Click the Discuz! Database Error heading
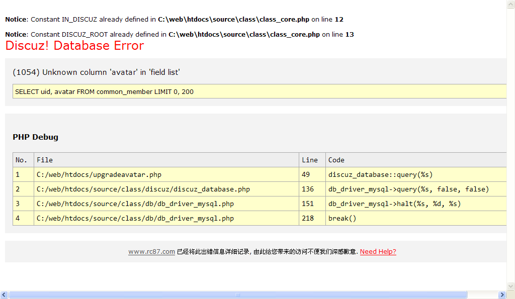Viewport: 515px width, 299px height. (74, 46)
